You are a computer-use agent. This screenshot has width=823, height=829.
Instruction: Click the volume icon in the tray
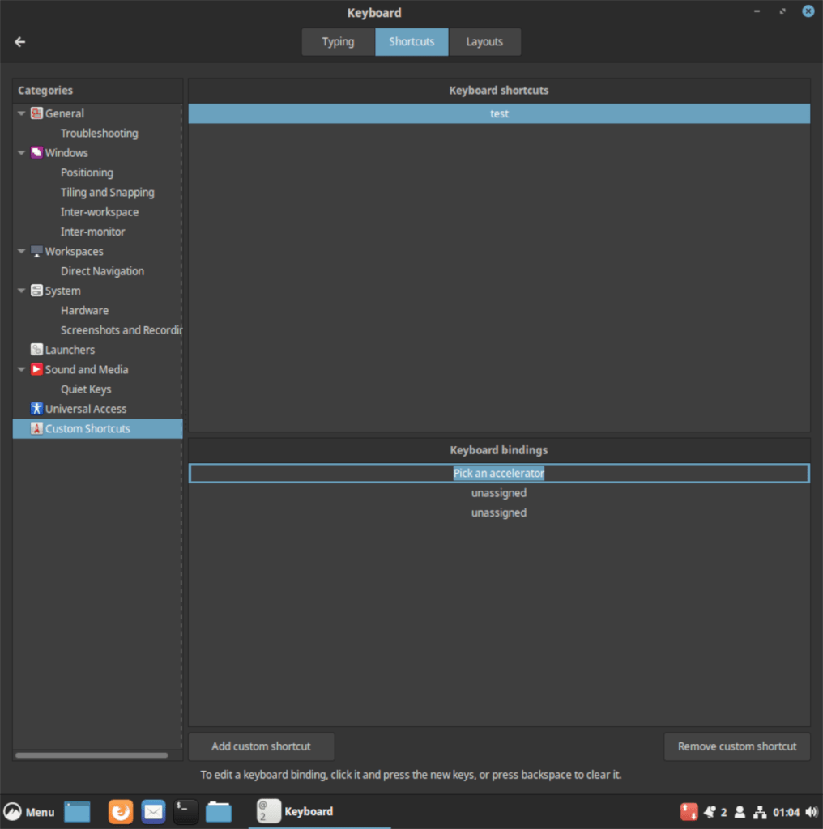(812, 811)
